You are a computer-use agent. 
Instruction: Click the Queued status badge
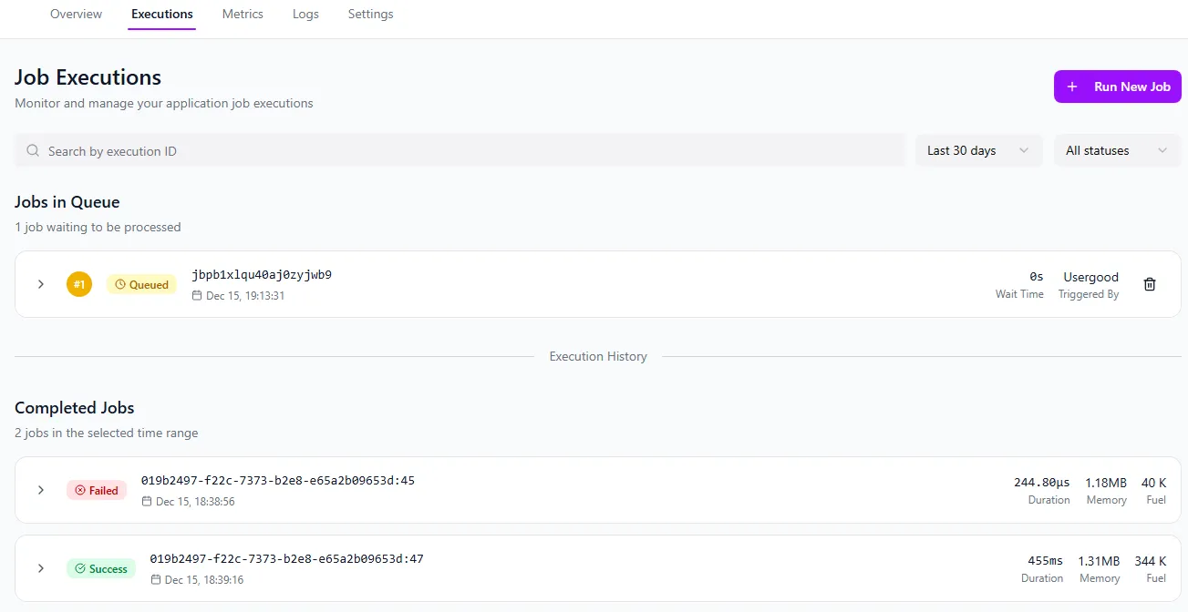[x=141, y=284]
